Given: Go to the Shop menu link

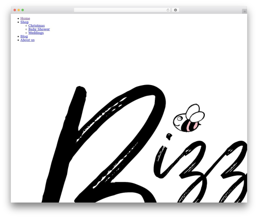Looking at the screenshot, I should [24, 22].
